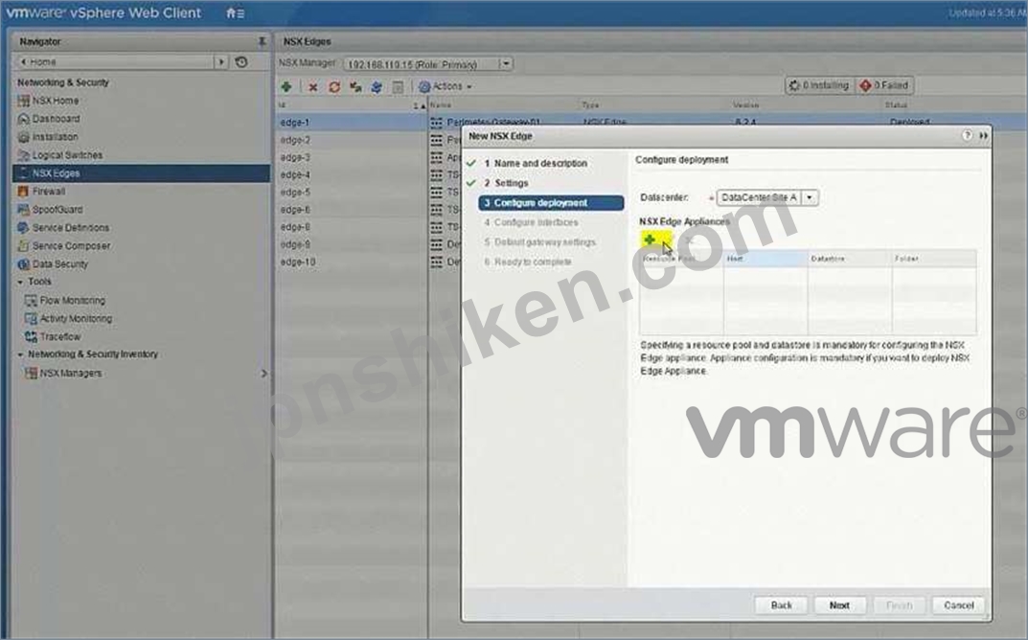Click the NSX Home icon

(x=24, y=101)
